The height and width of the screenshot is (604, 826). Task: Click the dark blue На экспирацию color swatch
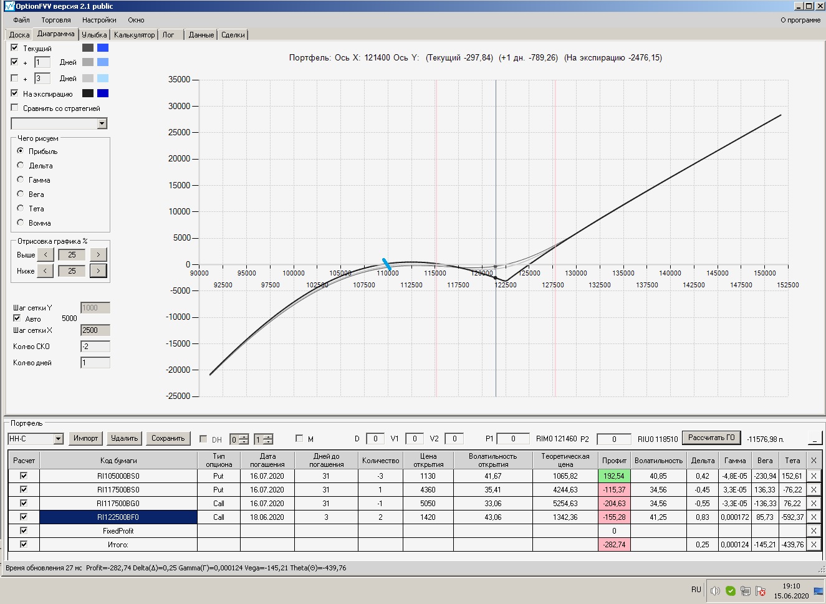click(103, 93)
